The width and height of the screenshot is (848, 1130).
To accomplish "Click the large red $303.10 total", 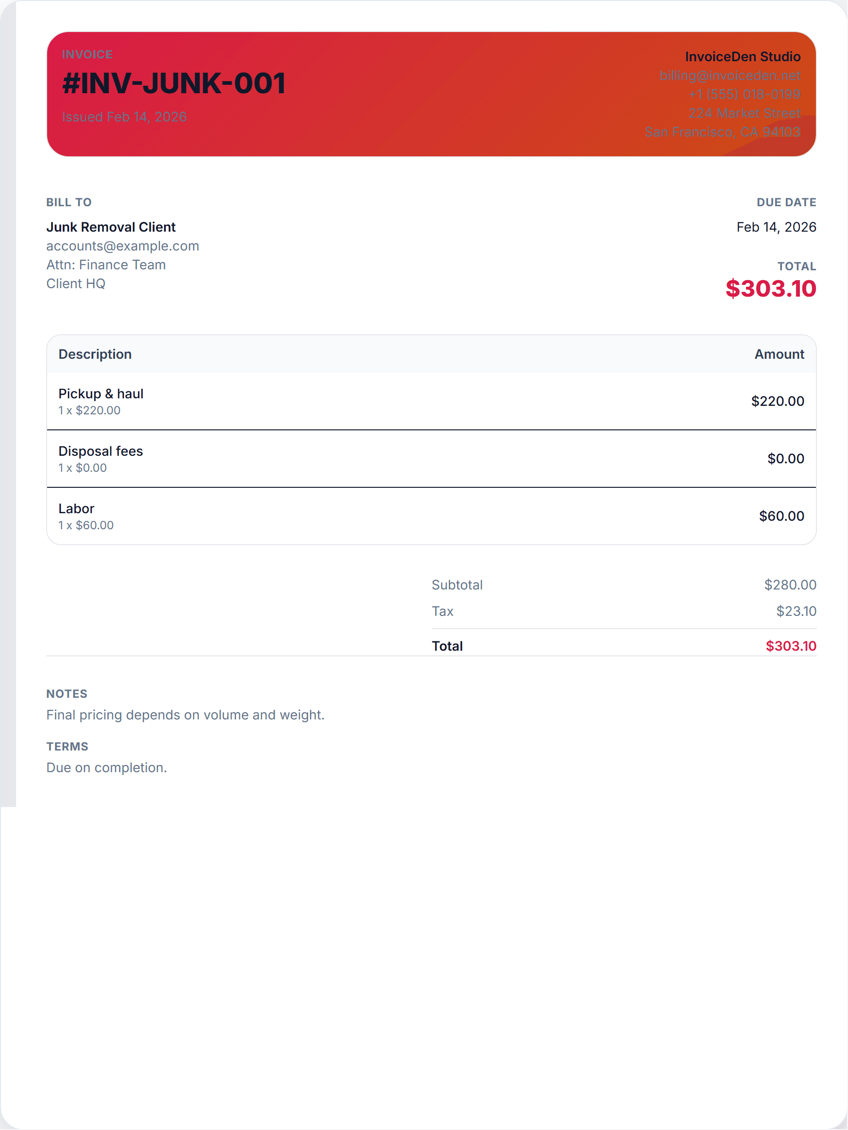I will pyautogui.click(x=770, y=289).
